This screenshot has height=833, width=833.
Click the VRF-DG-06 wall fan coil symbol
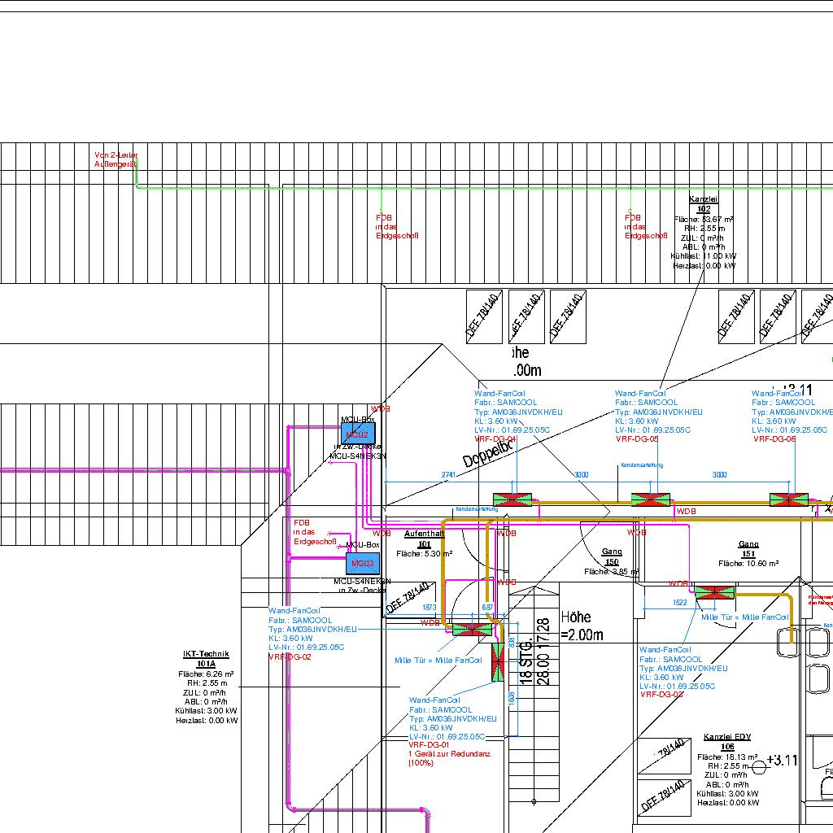coord(789,499)
